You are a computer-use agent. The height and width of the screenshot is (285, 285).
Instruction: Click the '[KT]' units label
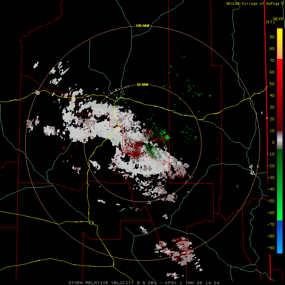pos(270,22)
